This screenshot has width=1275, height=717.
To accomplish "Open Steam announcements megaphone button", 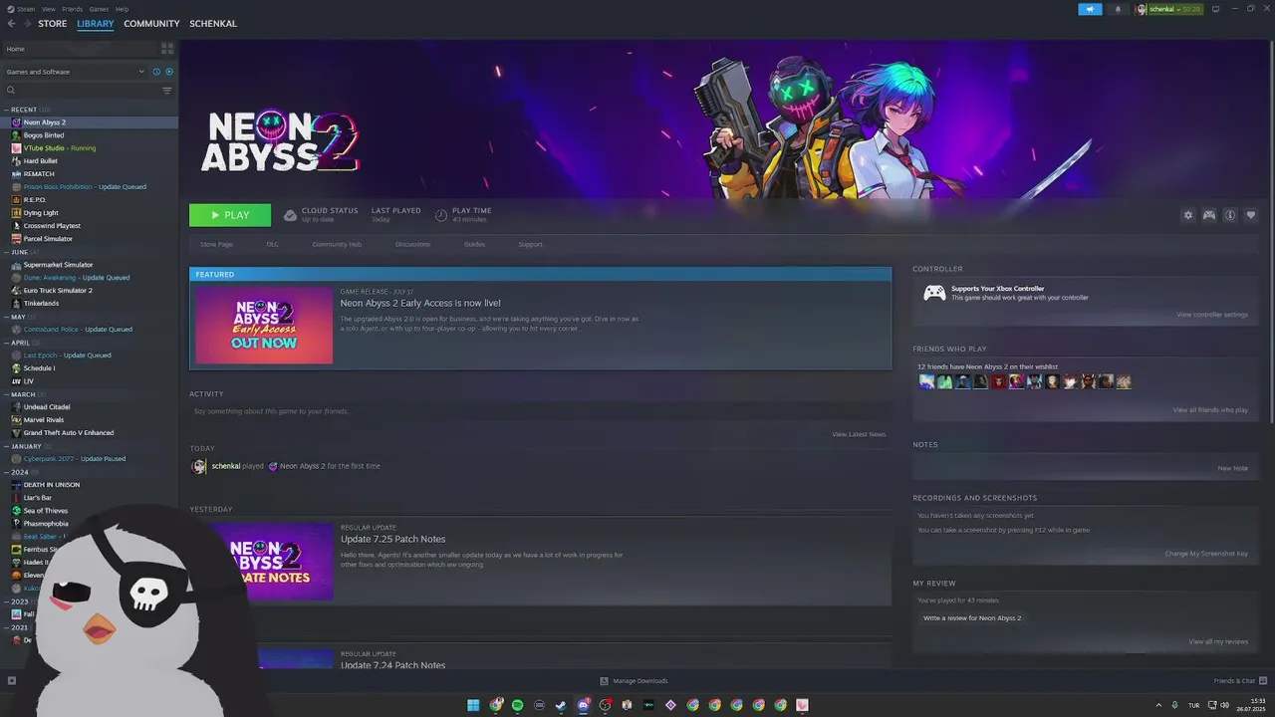I will click(x=1090, y=9).
